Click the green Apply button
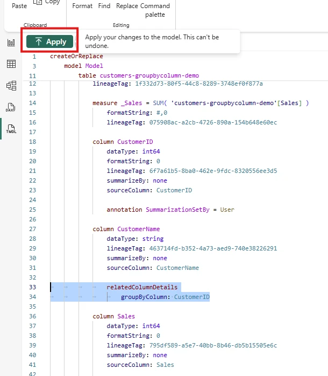328x376 pixels. coord(49,41)
